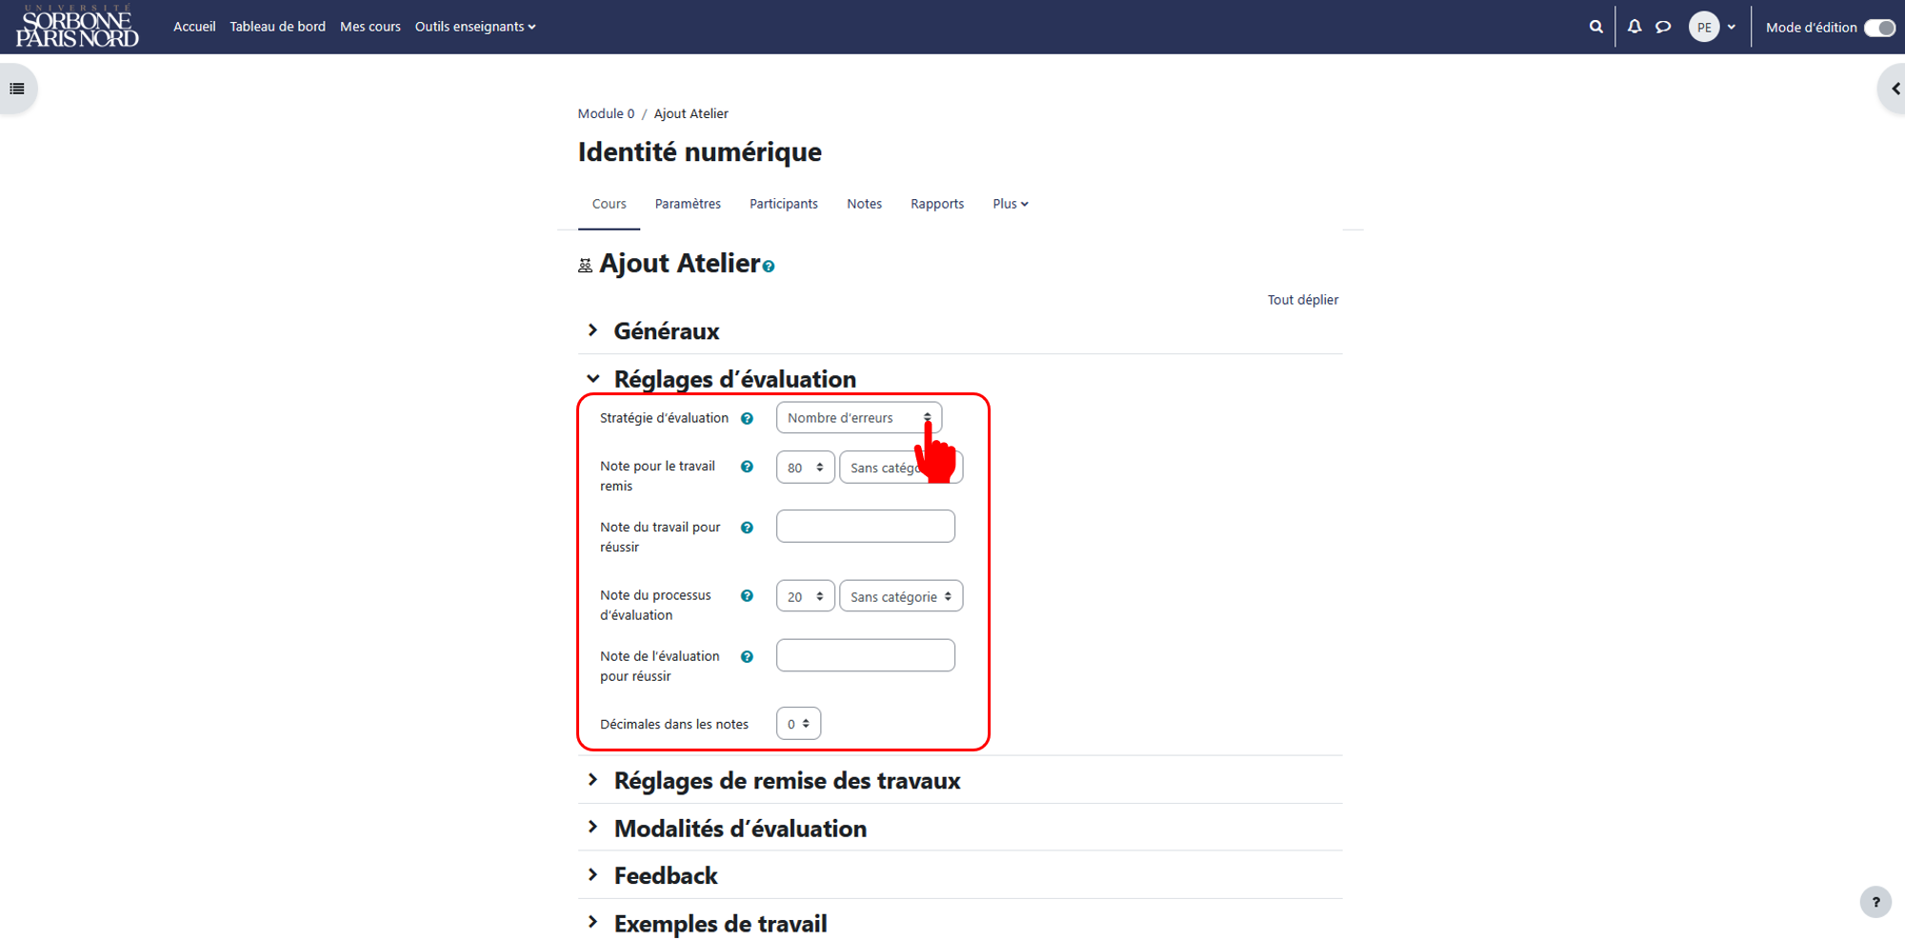This screenshot has height=940, width=1905.
Task: Show help for Stratégie d'évaluation
Action: (x=747, y=418)
